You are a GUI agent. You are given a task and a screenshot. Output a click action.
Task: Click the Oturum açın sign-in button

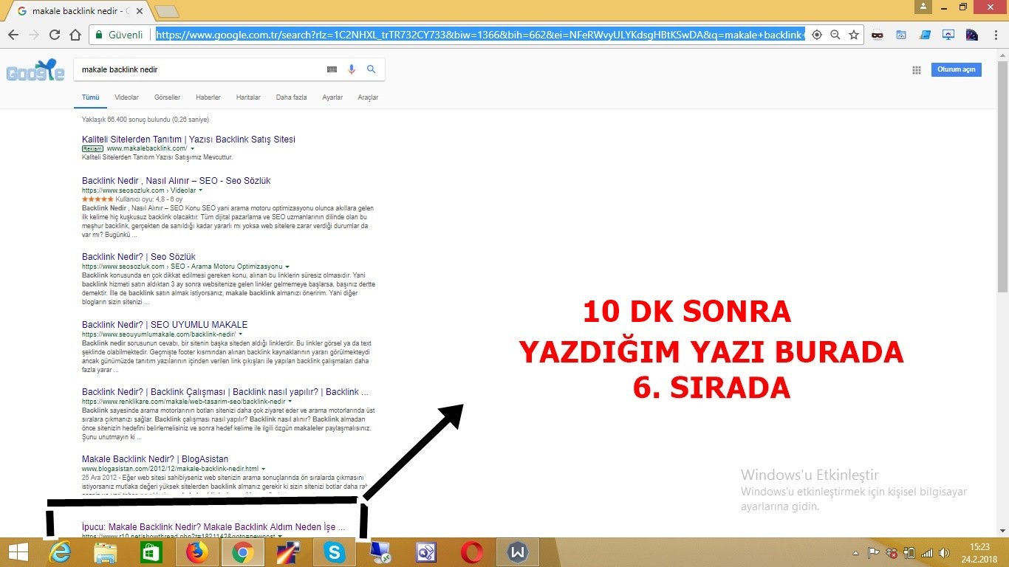[x=957, y=69]
